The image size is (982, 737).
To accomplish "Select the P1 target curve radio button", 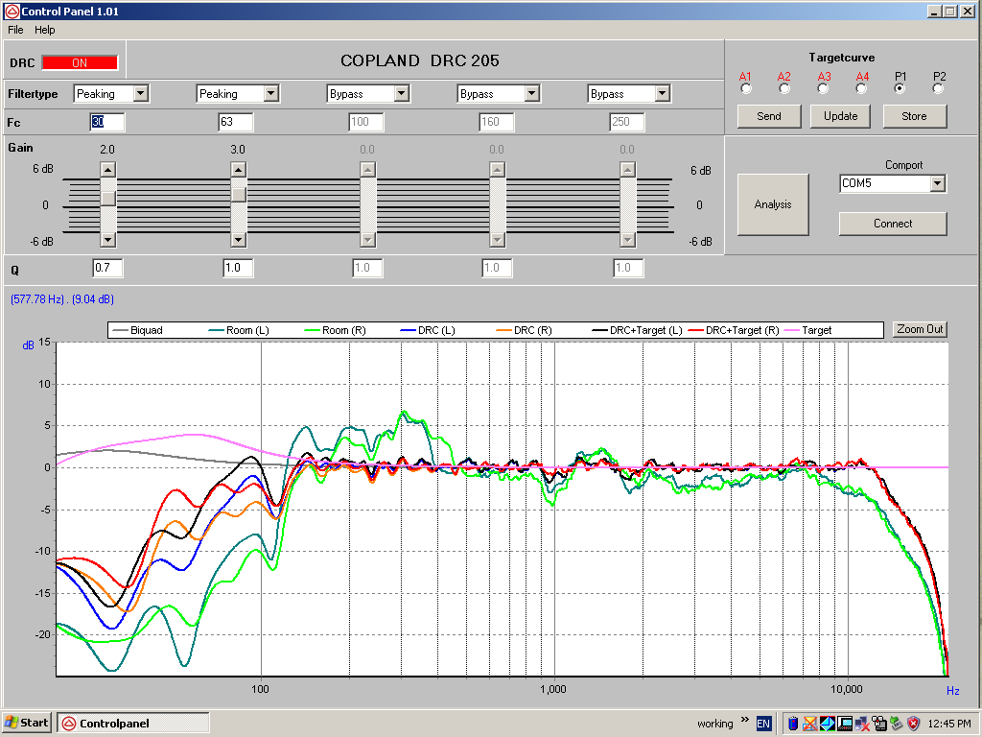I will coord(900,89).
